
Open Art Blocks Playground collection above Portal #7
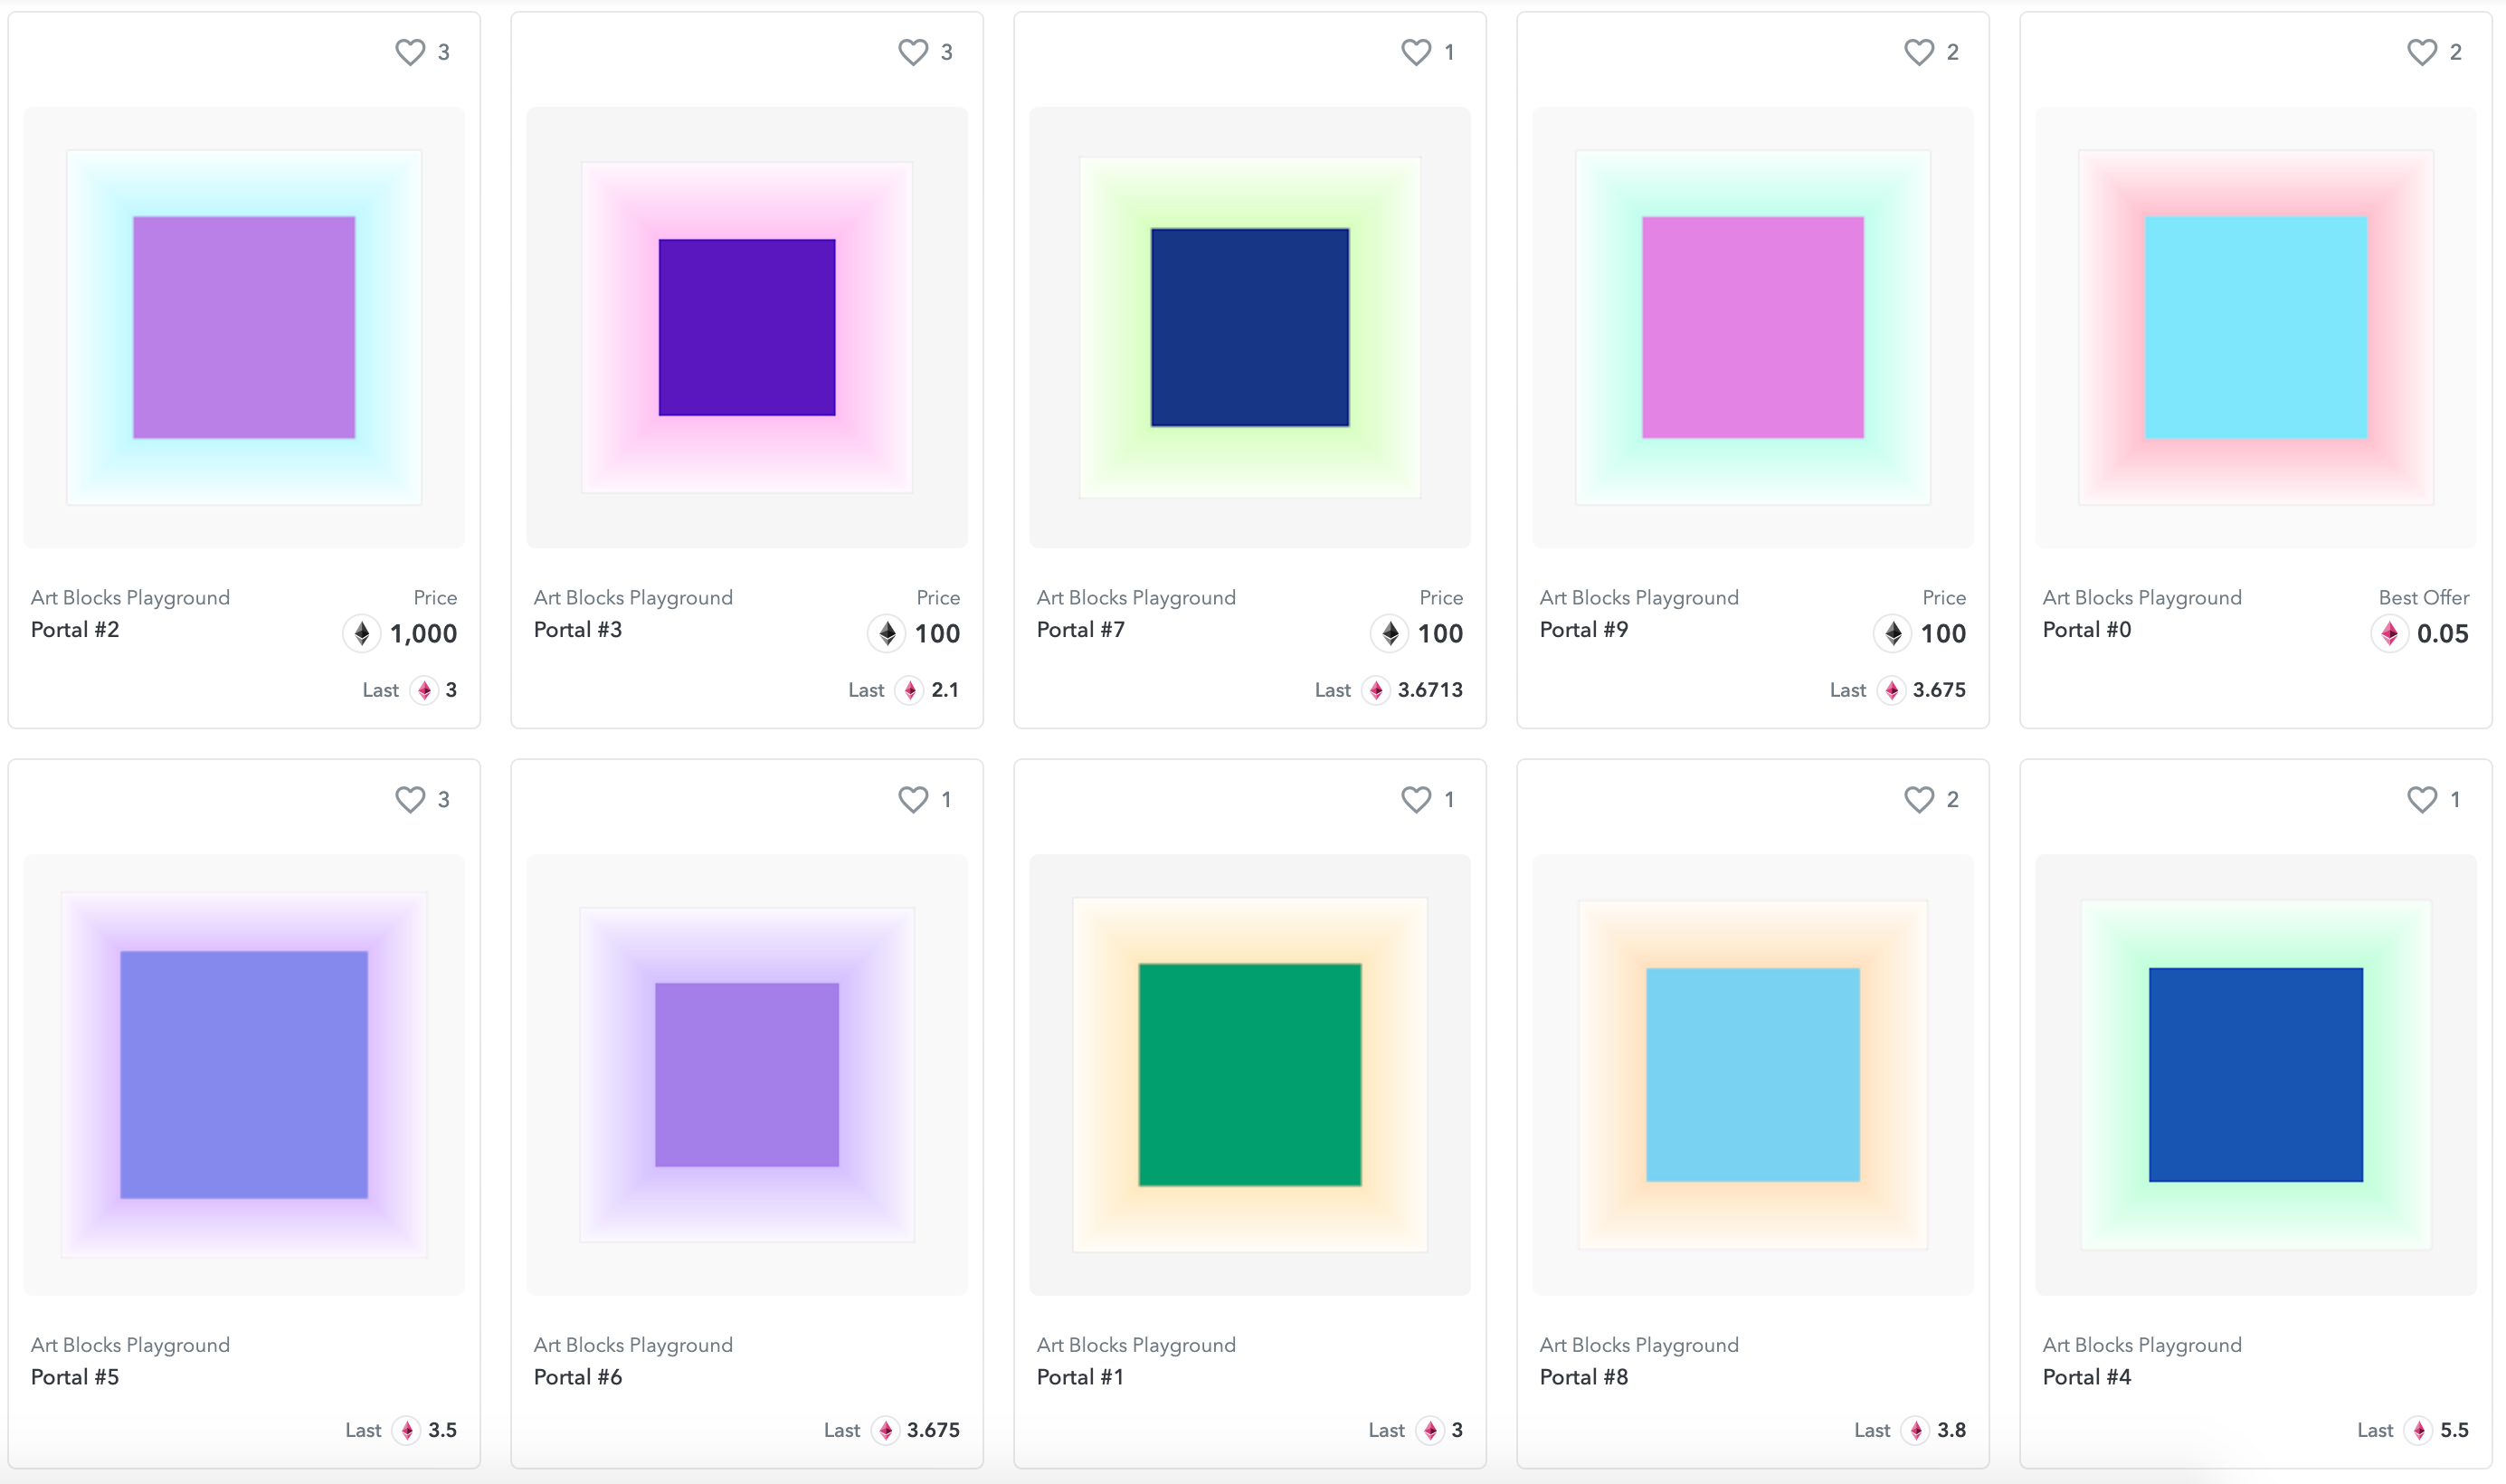click(x=1135, y=598)
